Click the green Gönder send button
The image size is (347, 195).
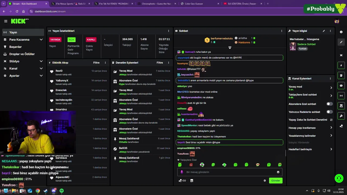pyautogui.click(x=276, y=181)
